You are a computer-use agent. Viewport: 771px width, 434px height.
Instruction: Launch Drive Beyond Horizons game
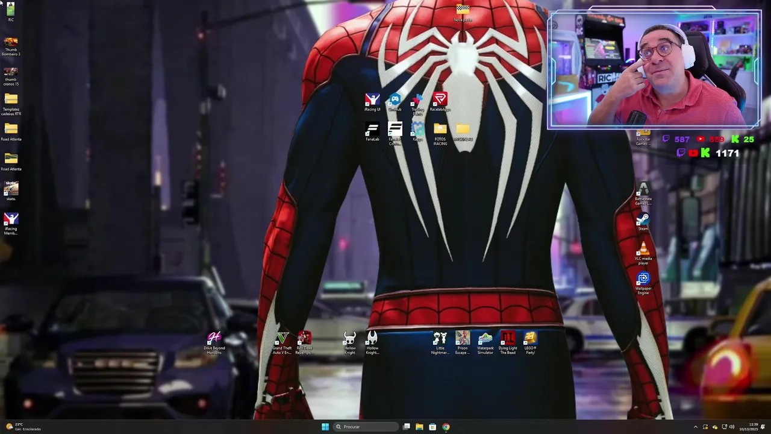click(x=214, y=343)
